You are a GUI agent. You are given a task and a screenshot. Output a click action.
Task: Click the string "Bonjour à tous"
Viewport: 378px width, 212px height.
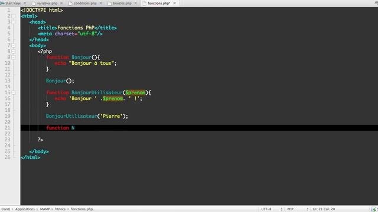(92, 63)
